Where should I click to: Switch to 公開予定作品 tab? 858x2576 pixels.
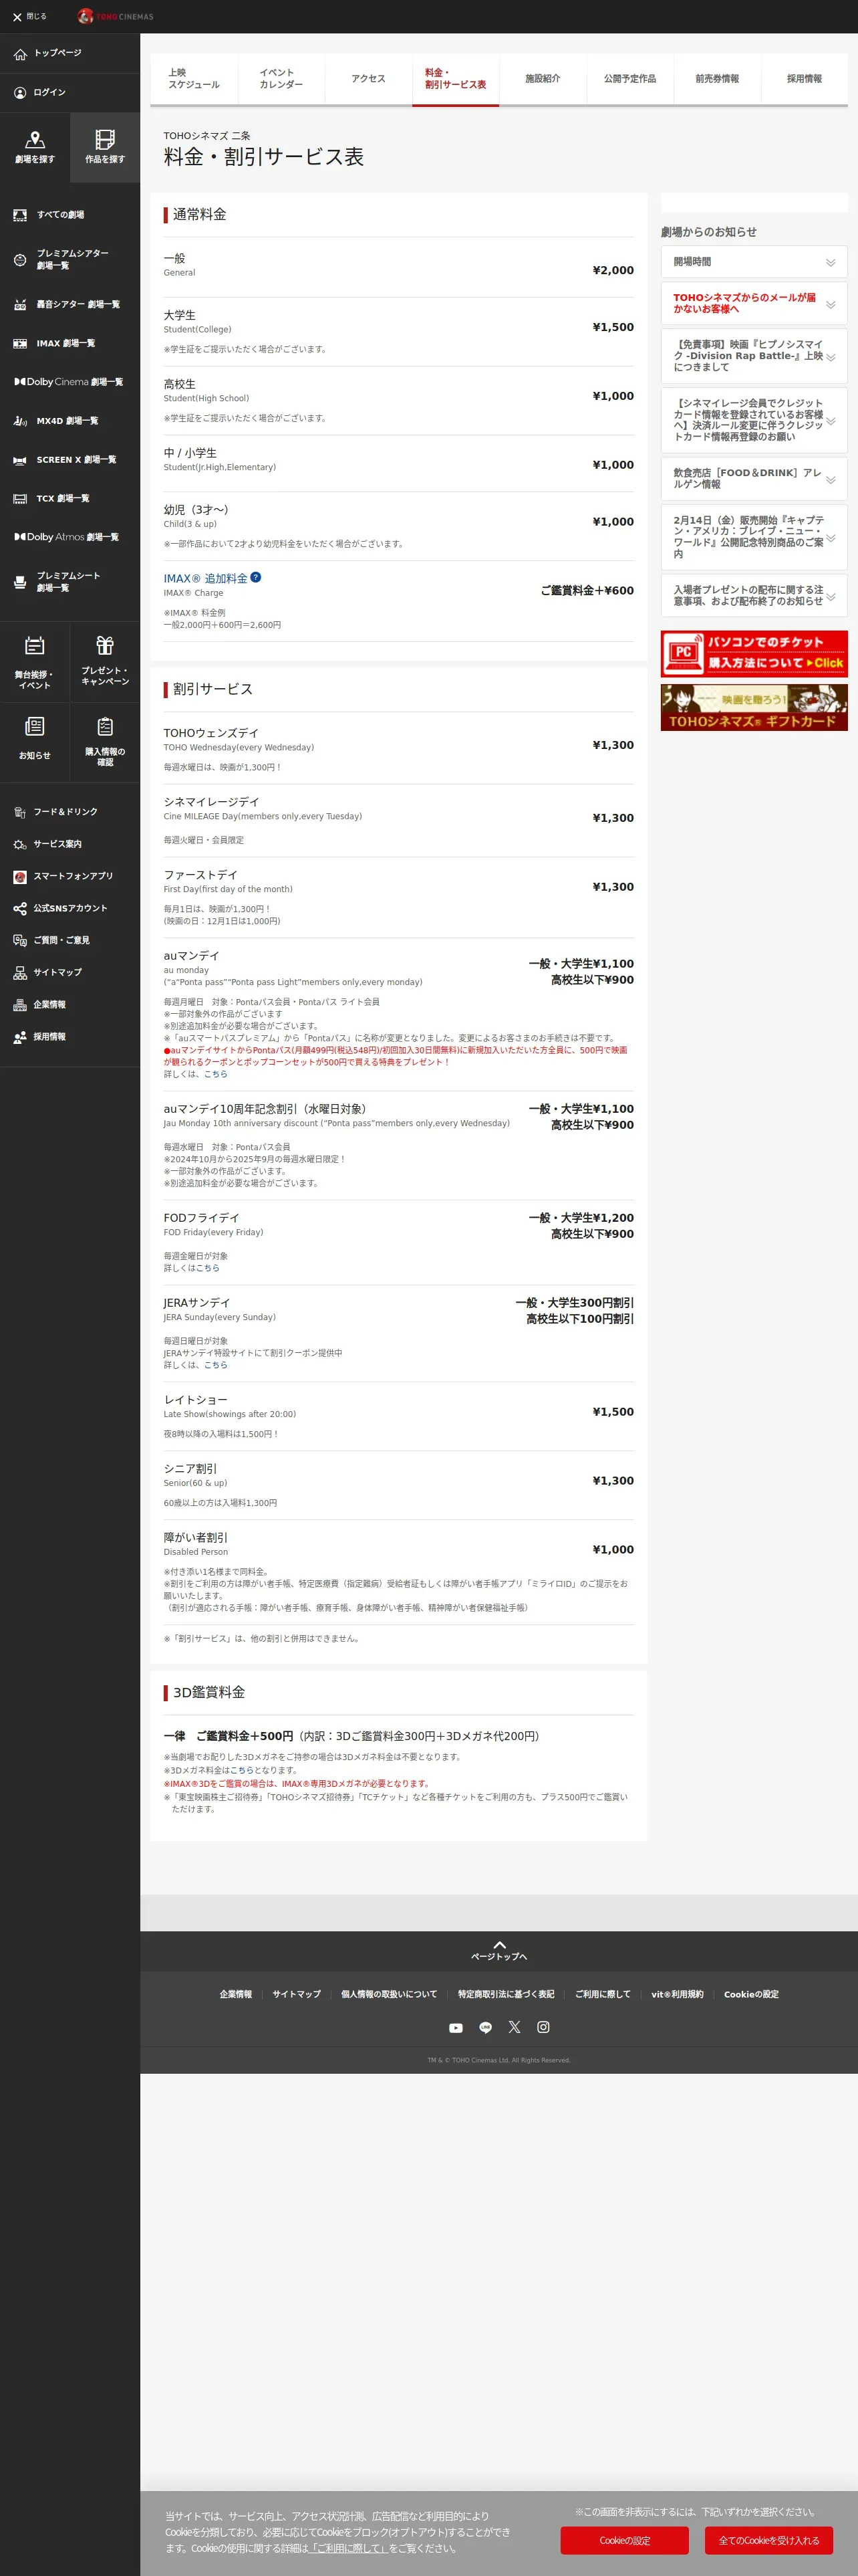point(629,79)
